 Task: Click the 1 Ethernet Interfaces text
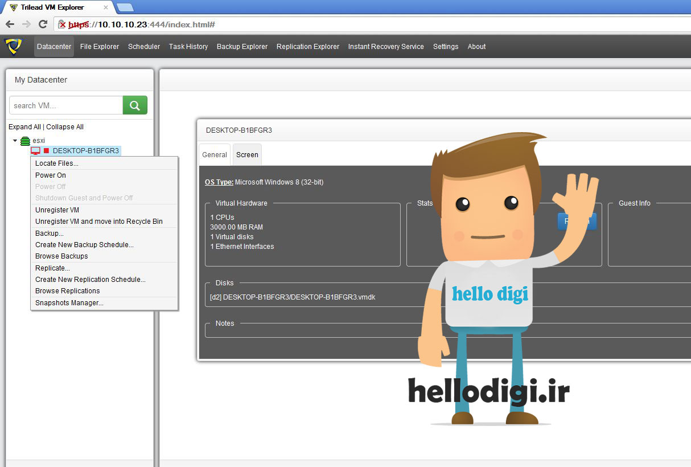(x=242, y=247)
